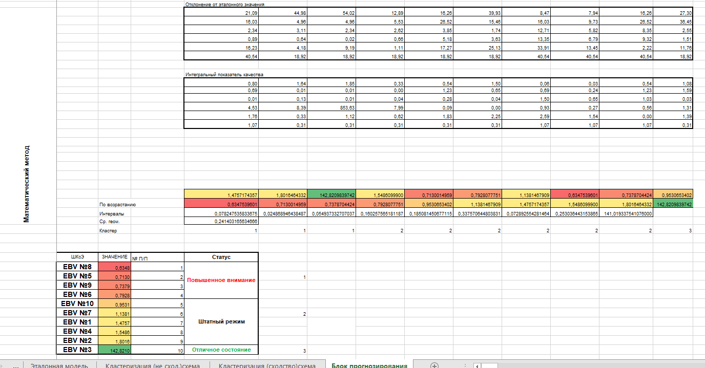Screen dimensions: 705x368
Task: Switch to Кластеризация (не сход.)схема tab
Action: point(152,365)
